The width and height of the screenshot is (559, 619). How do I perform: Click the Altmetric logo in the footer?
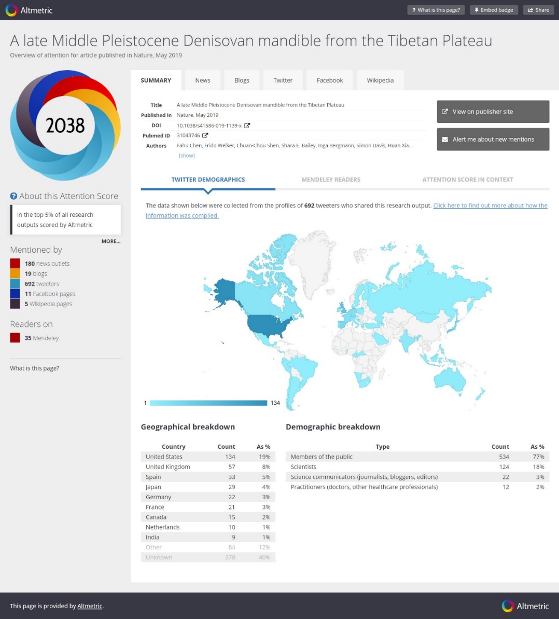(525, 606)
